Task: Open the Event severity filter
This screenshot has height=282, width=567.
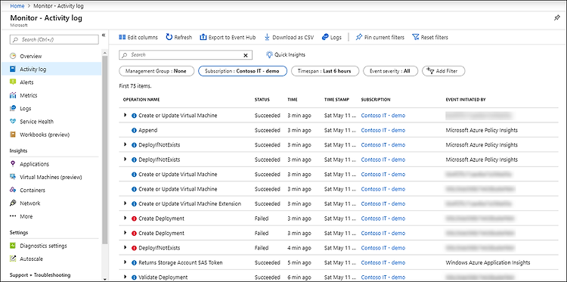Action: pos(390,71)
